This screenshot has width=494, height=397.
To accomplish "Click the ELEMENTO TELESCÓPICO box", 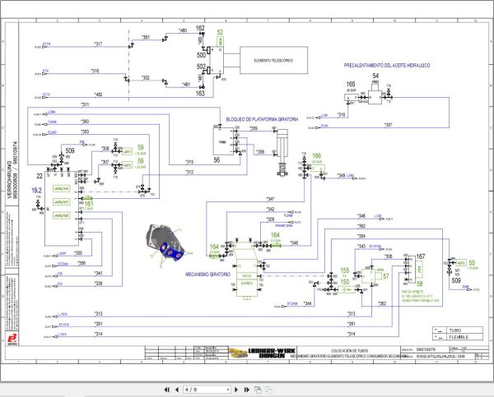I will point(274,60).
